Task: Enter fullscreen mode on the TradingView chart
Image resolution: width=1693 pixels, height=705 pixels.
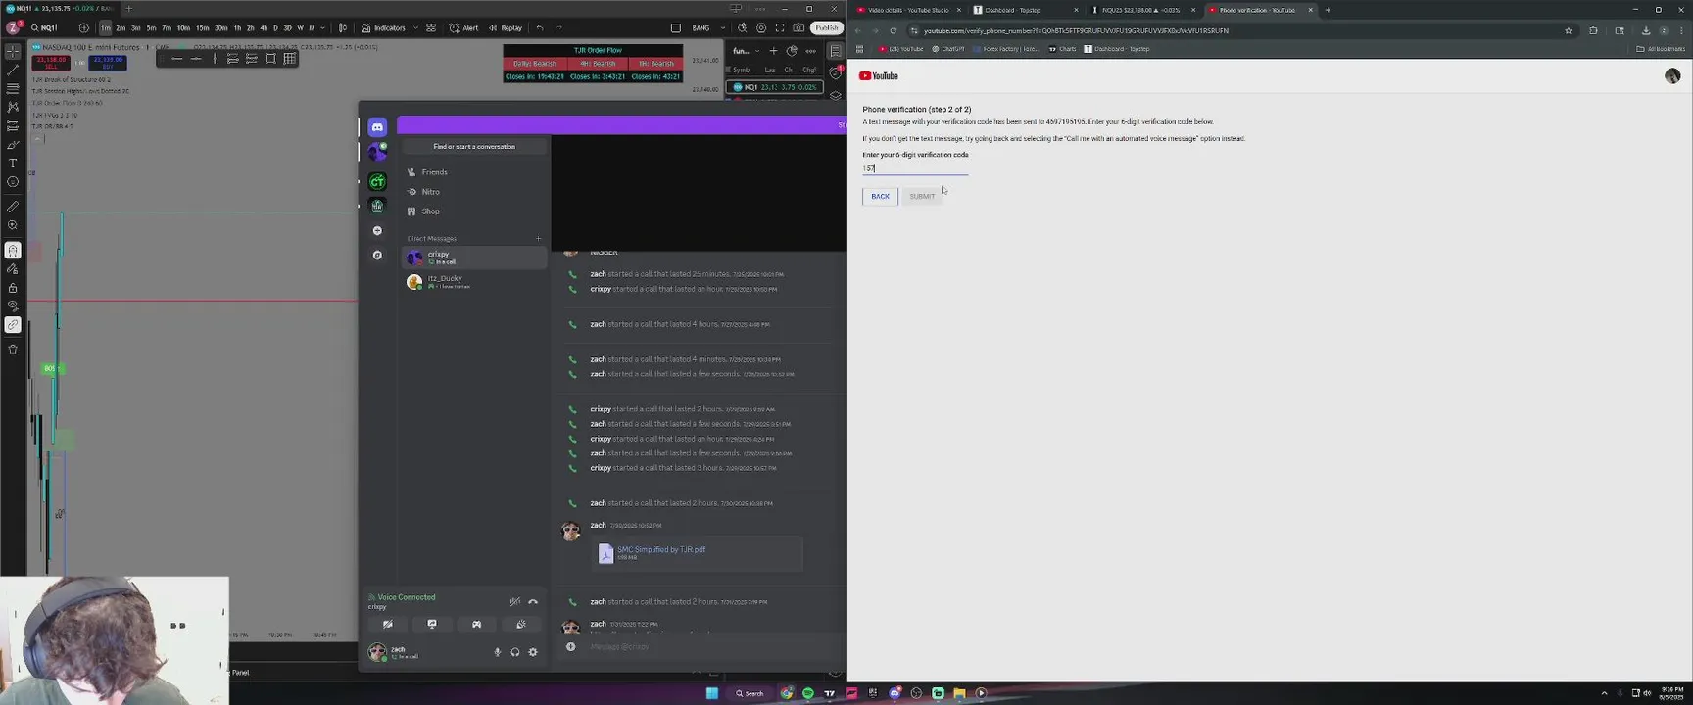Action: coord(780,28)
